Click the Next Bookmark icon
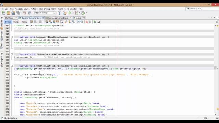This screenshot has width=219, height=123. (70, 22)
